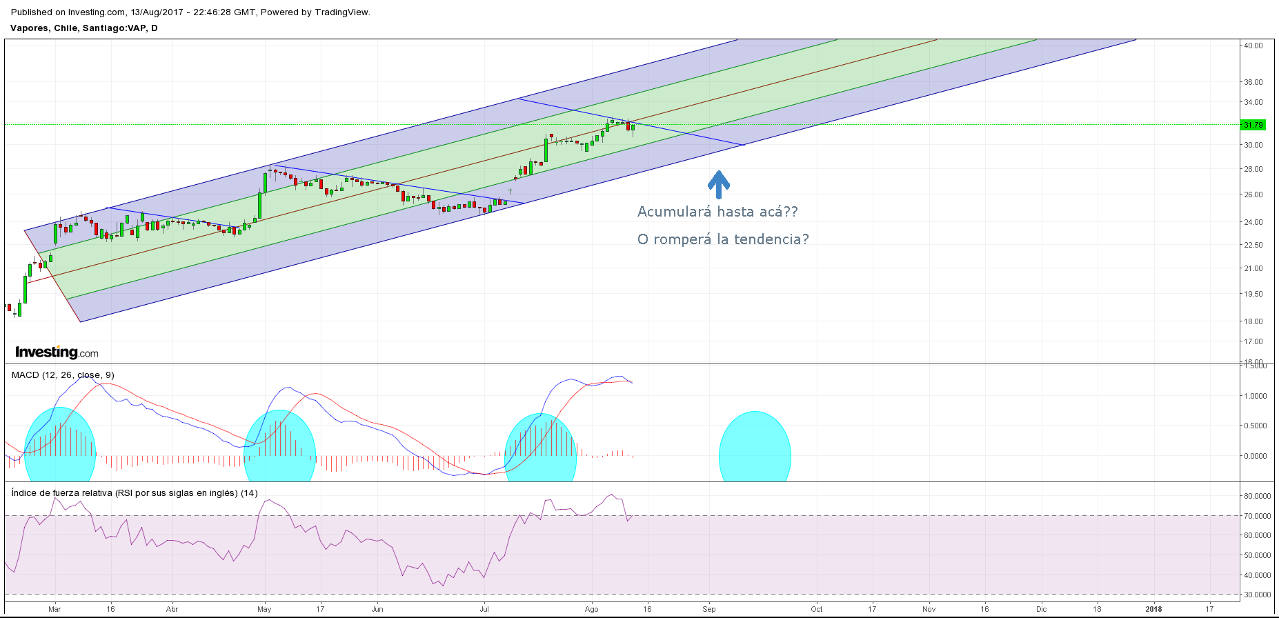Click the 'Vapores, Chile, Santiago:VAP, D' chart title
Viewport: 1279px width, 618px height.
pyautogui.click(x=84, y=28)
